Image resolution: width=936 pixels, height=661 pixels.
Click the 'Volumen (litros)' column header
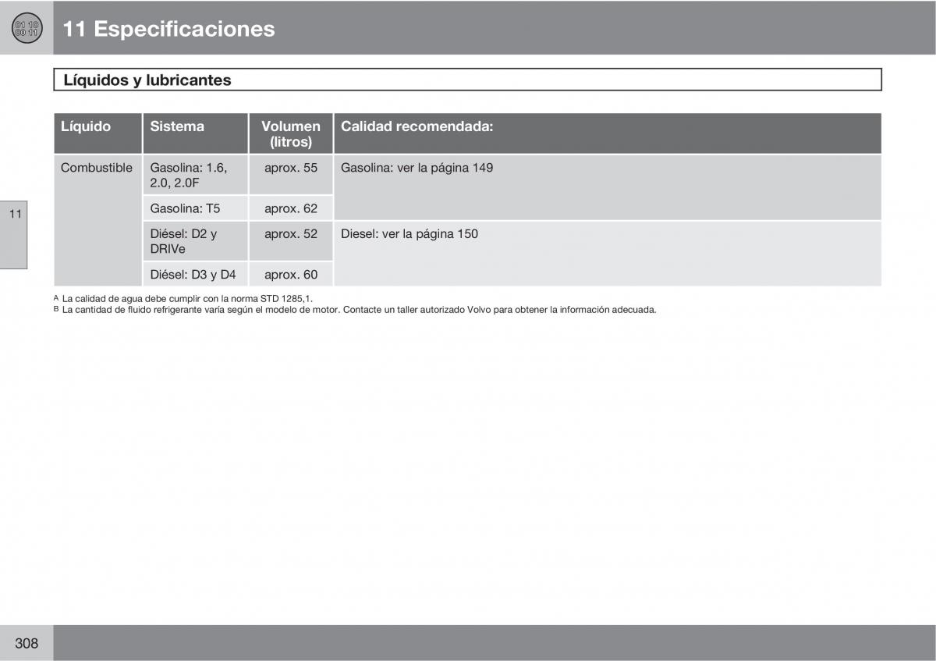click(290, 133)
